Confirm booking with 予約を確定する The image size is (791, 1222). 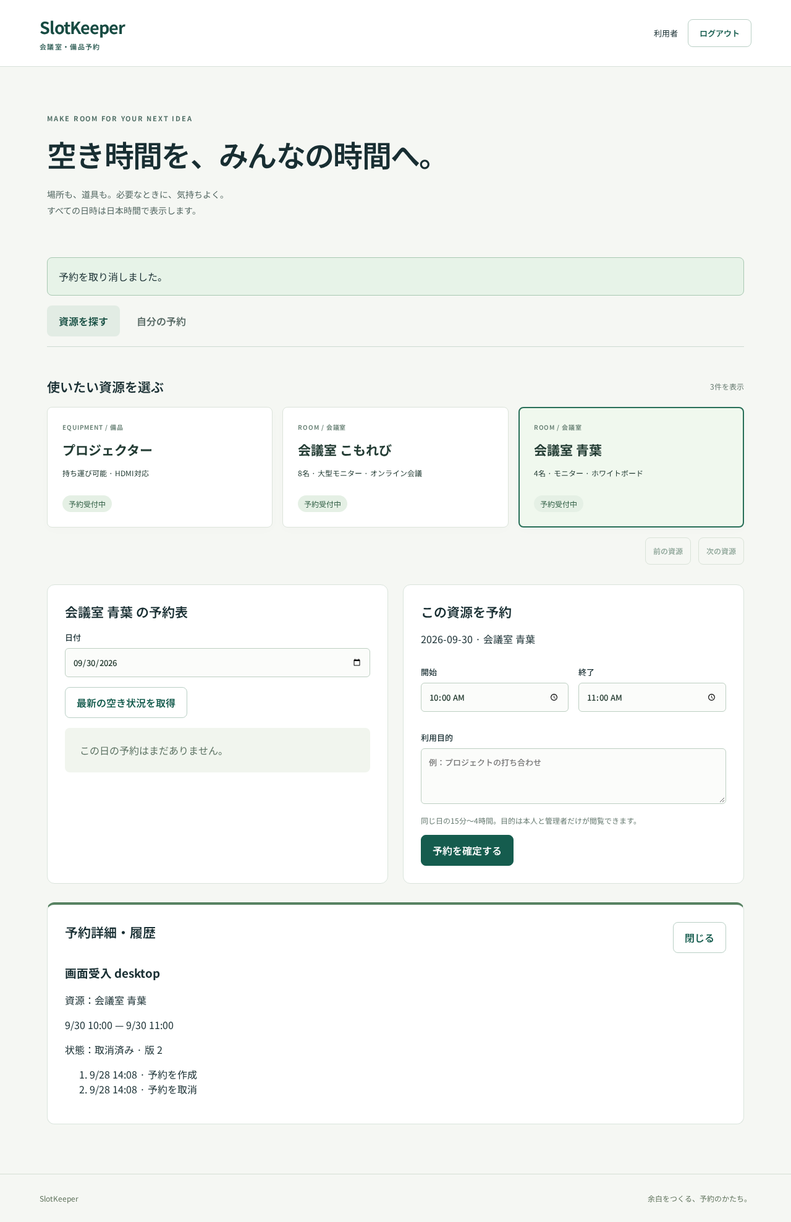(x=467, y=850)
